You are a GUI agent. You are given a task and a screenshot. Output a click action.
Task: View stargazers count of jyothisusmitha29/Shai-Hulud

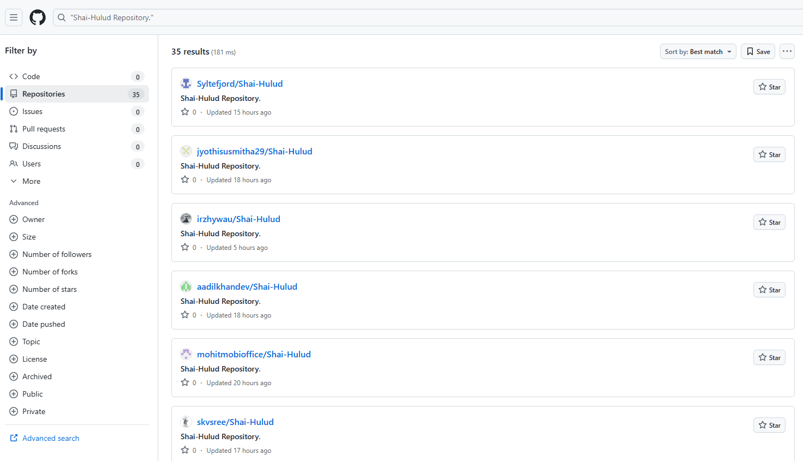pyautogui.click(x=189, y=179)
